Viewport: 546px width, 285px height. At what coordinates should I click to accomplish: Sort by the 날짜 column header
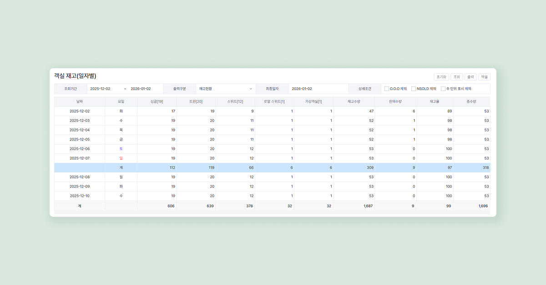coord(80,101)
